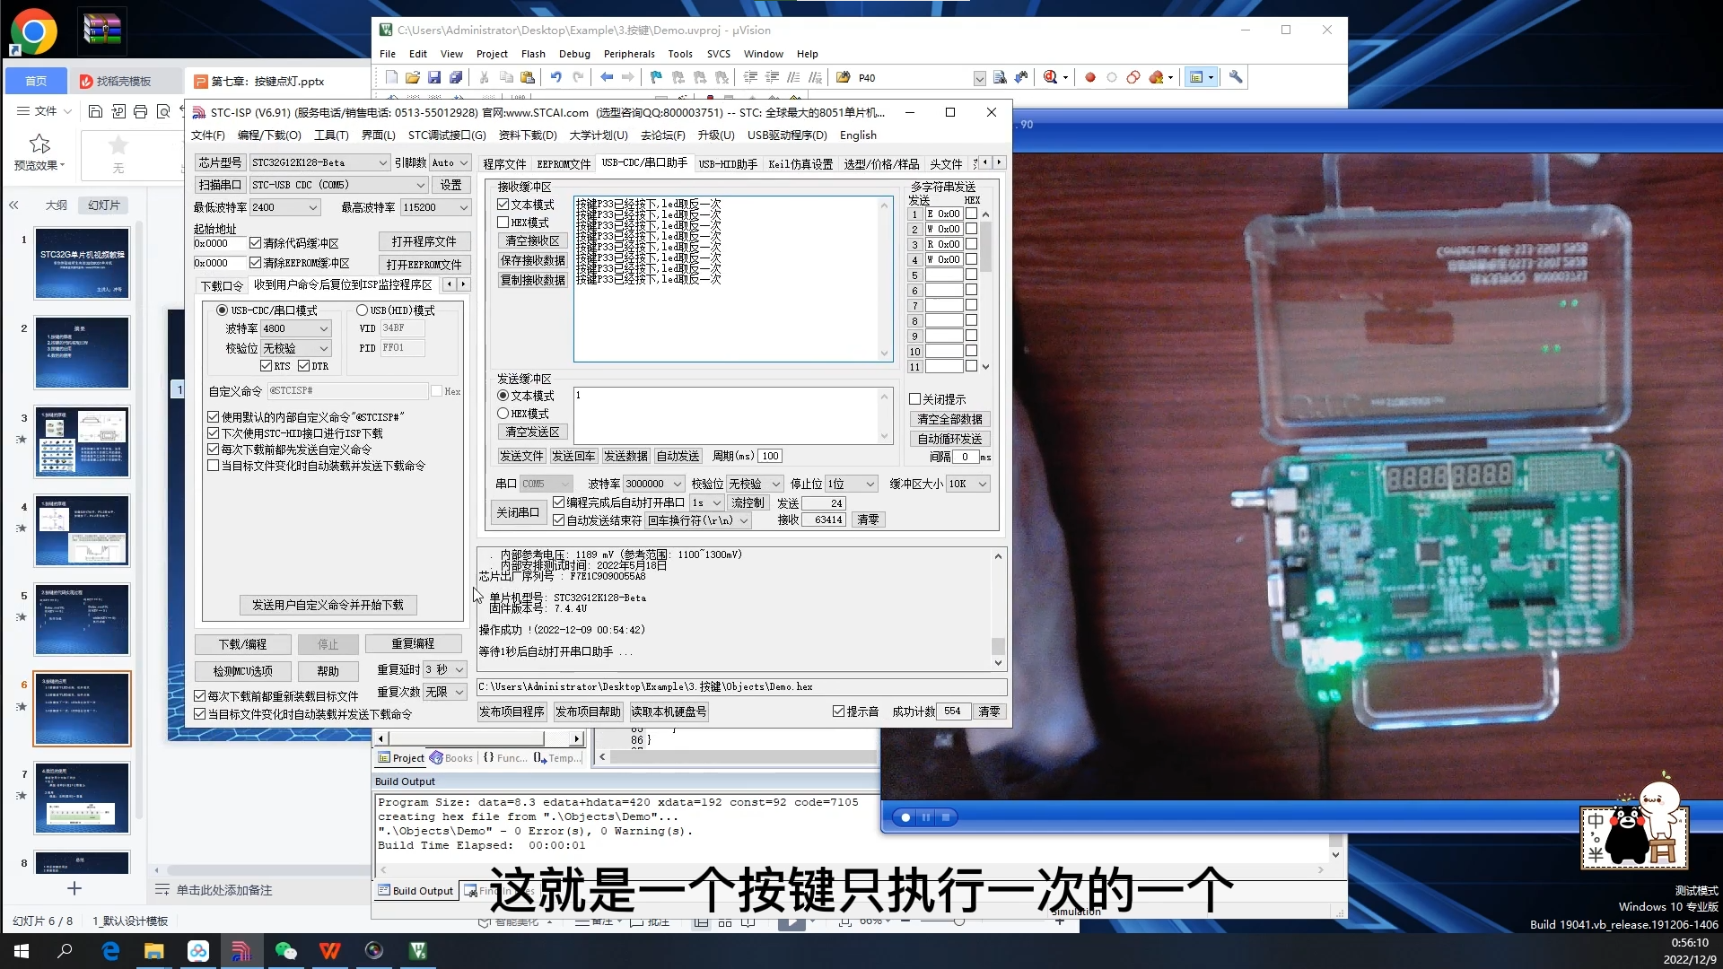Image resolution: width=1723 pixels, height=969 pixels.
Task: Open µVision configuration wrench icon
Action: (x=1236, y=78)
